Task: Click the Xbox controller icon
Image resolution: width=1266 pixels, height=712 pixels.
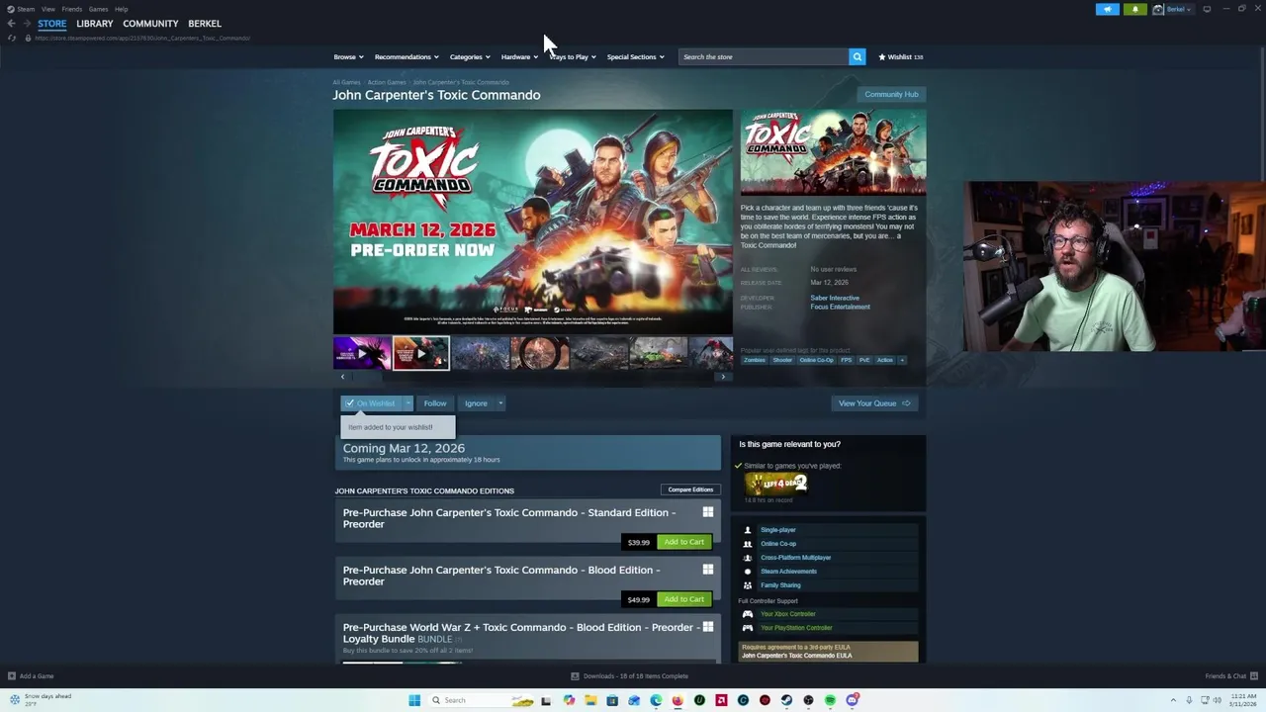Action: [748, 614]
